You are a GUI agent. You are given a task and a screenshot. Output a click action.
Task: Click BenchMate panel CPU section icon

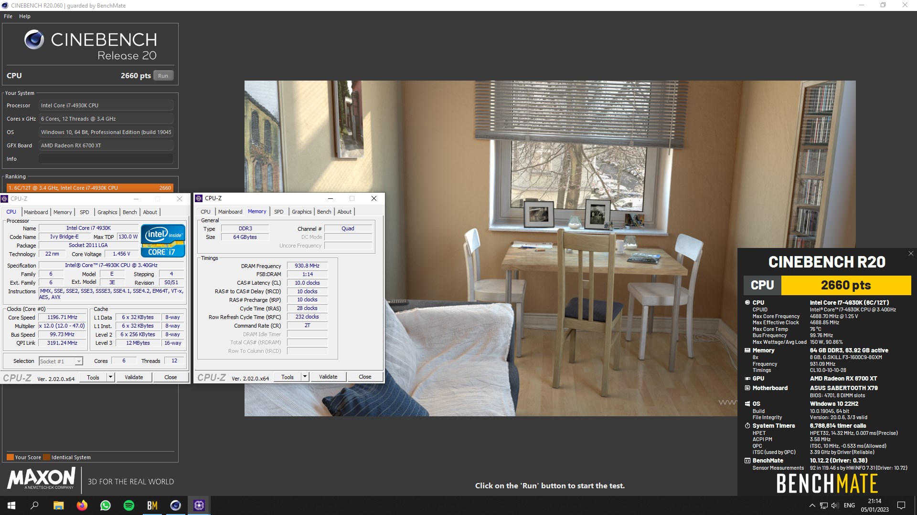click(747, 302)
